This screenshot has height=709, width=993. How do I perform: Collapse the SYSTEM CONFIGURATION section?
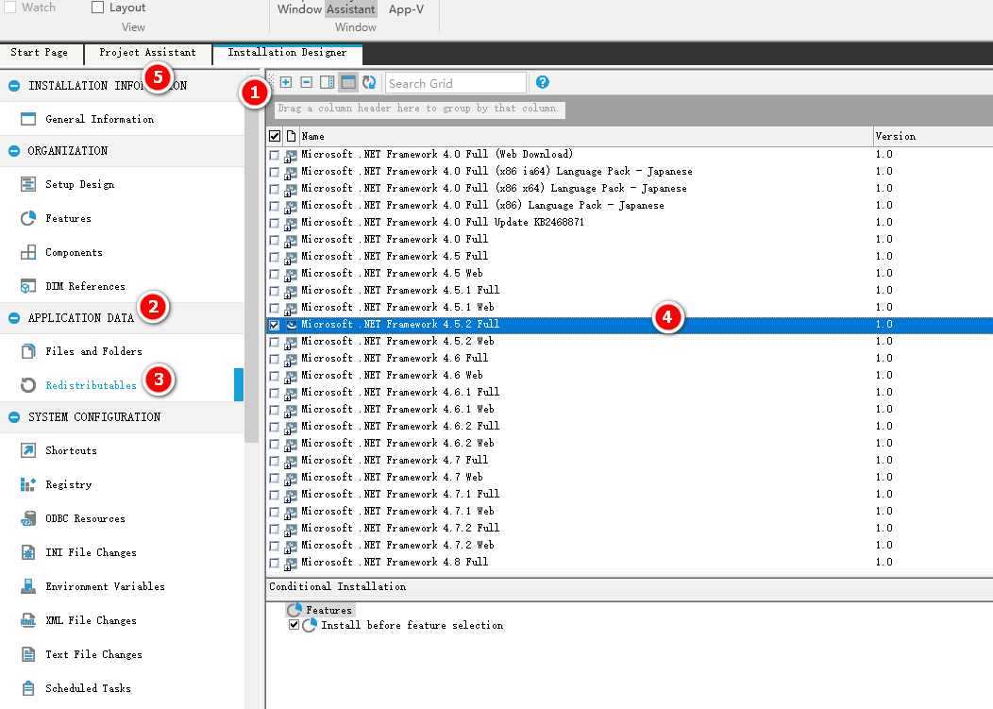click(14, 417)
